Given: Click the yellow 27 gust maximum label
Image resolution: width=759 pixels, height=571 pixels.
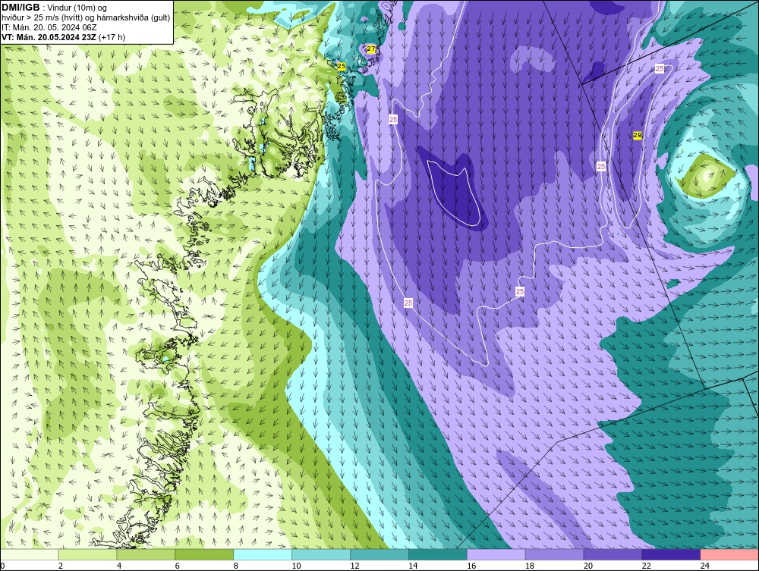Looking at the screenshot, I should coord(371,49).
